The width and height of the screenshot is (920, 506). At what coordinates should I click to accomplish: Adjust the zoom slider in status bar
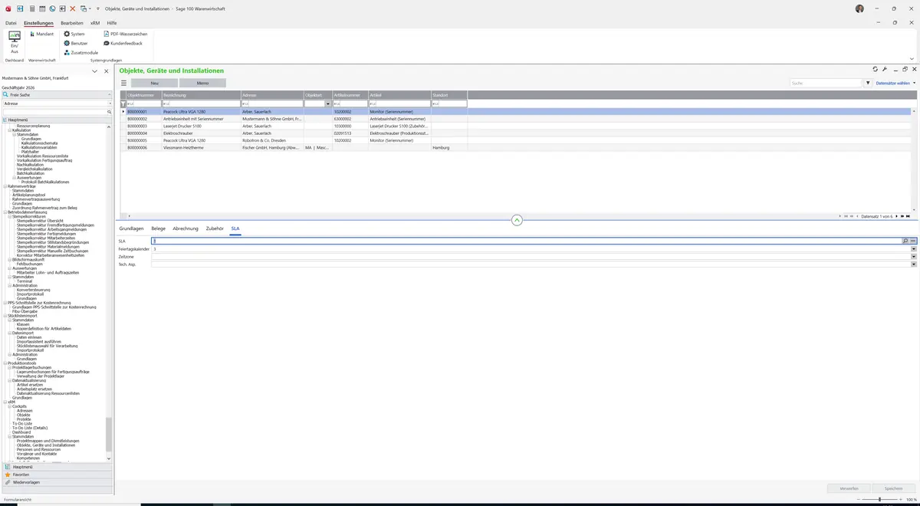tap(879, 499)
